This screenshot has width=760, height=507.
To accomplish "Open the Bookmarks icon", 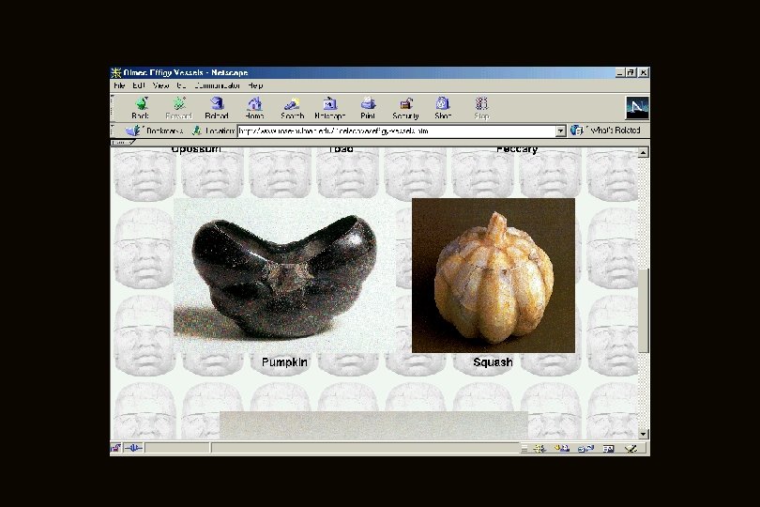I will (133, 131).
